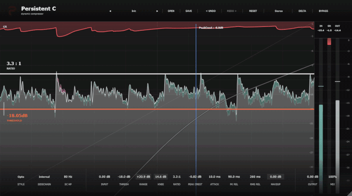Click the next preset arrow
352x196 pixels.
(157, 11)
